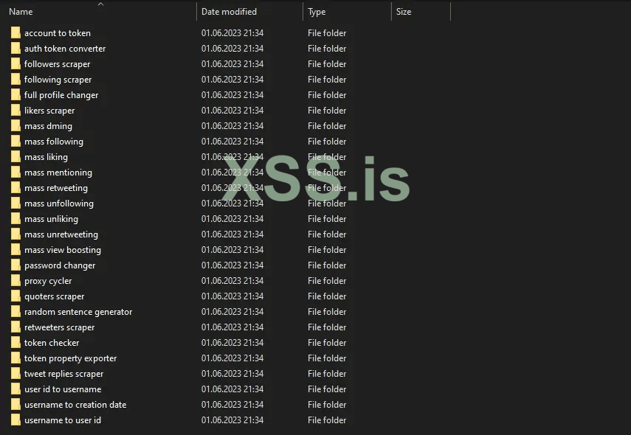Click the username to creation date folder icon
This screenshot has width=631, height=435.
(x=15, y=405)
